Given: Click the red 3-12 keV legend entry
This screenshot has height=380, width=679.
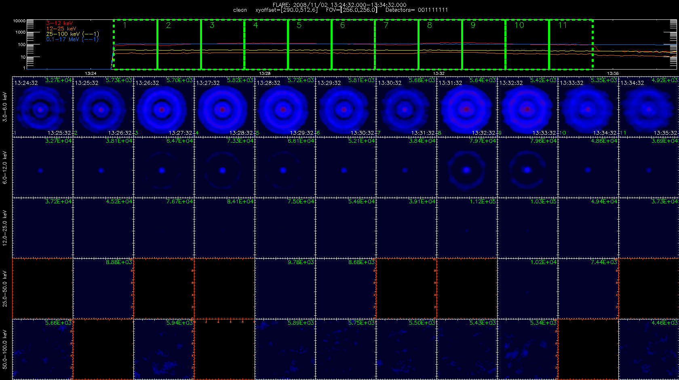Looking at the screenshot, I should tap(59, 23).
